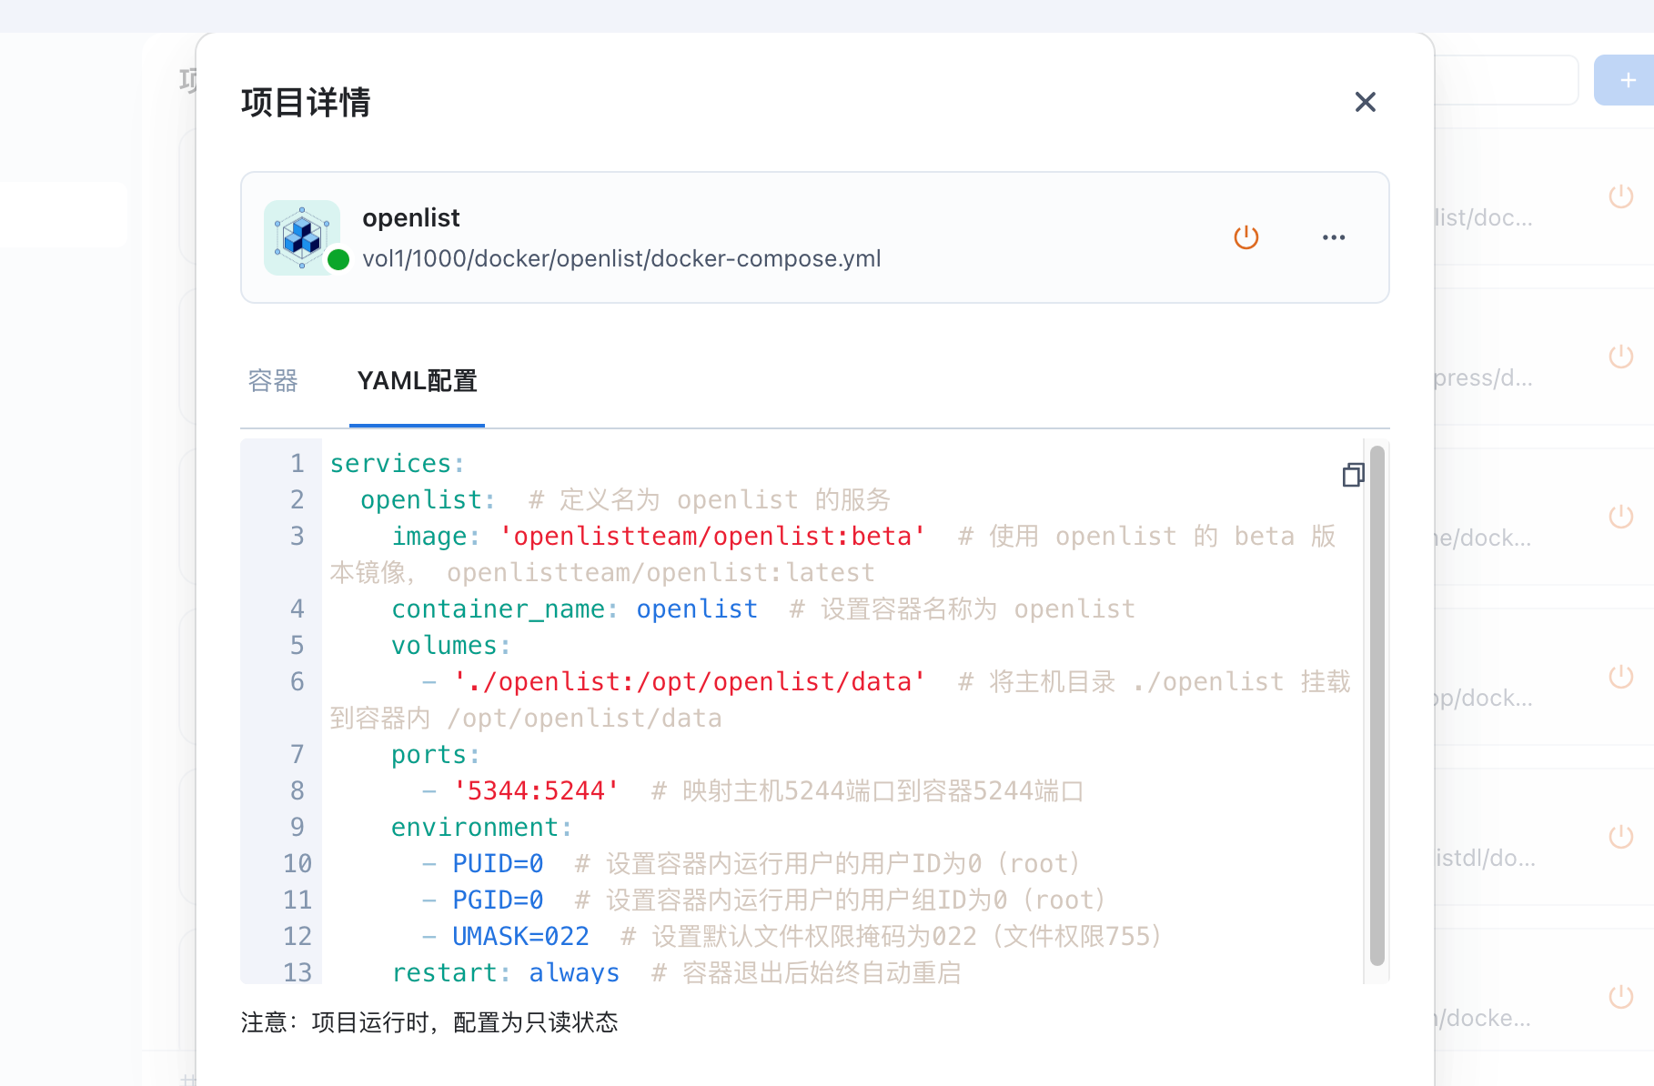Click the YAML editor vertical scrollbar
This screenshot has height=1086, width=1654.
pos(1377,705)
